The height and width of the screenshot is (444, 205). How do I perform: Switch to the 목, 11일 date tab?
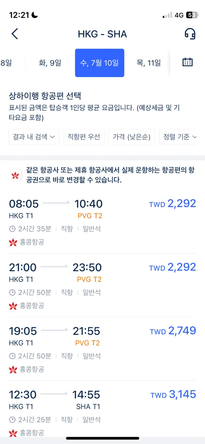pos(148,63)
